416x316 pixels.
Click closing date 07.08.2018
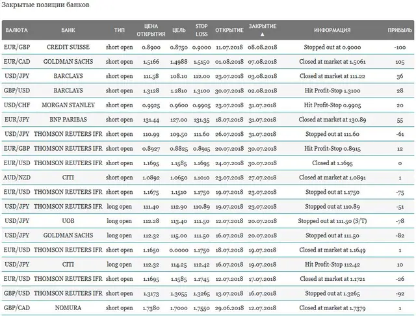click(263, 62)
